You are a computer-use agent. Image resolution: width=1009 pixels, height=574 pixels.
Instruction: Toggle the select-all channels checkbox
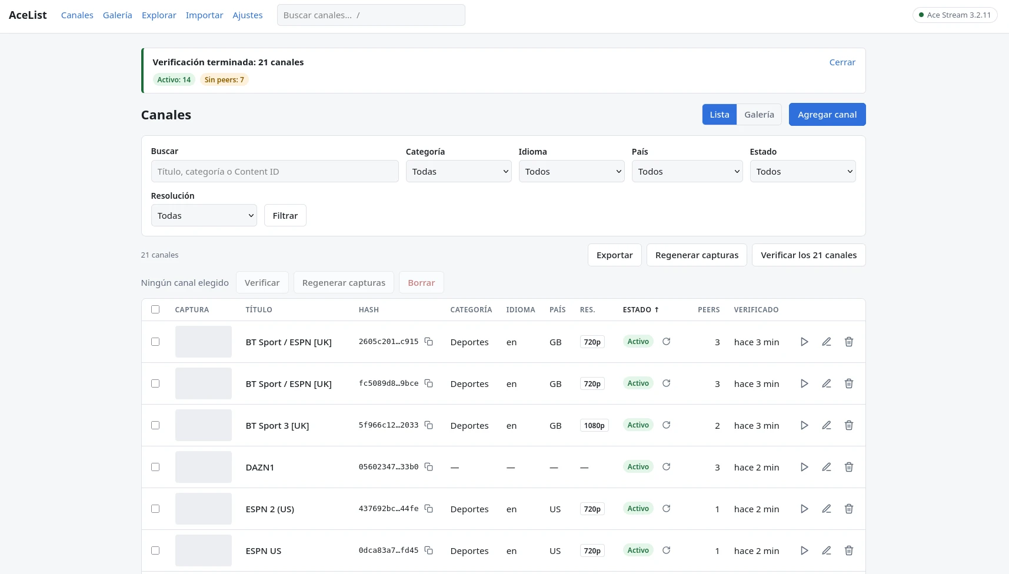point(155,309)
